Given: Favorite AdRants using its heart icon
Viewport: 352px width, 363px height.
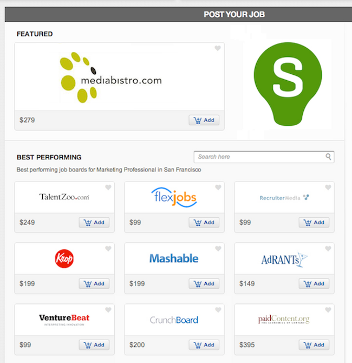Looking at the screenshot, I should click(x=328, y=249).
